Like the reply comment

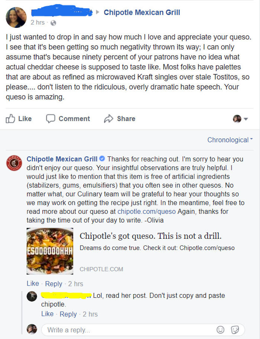click(x=47, y=314)
